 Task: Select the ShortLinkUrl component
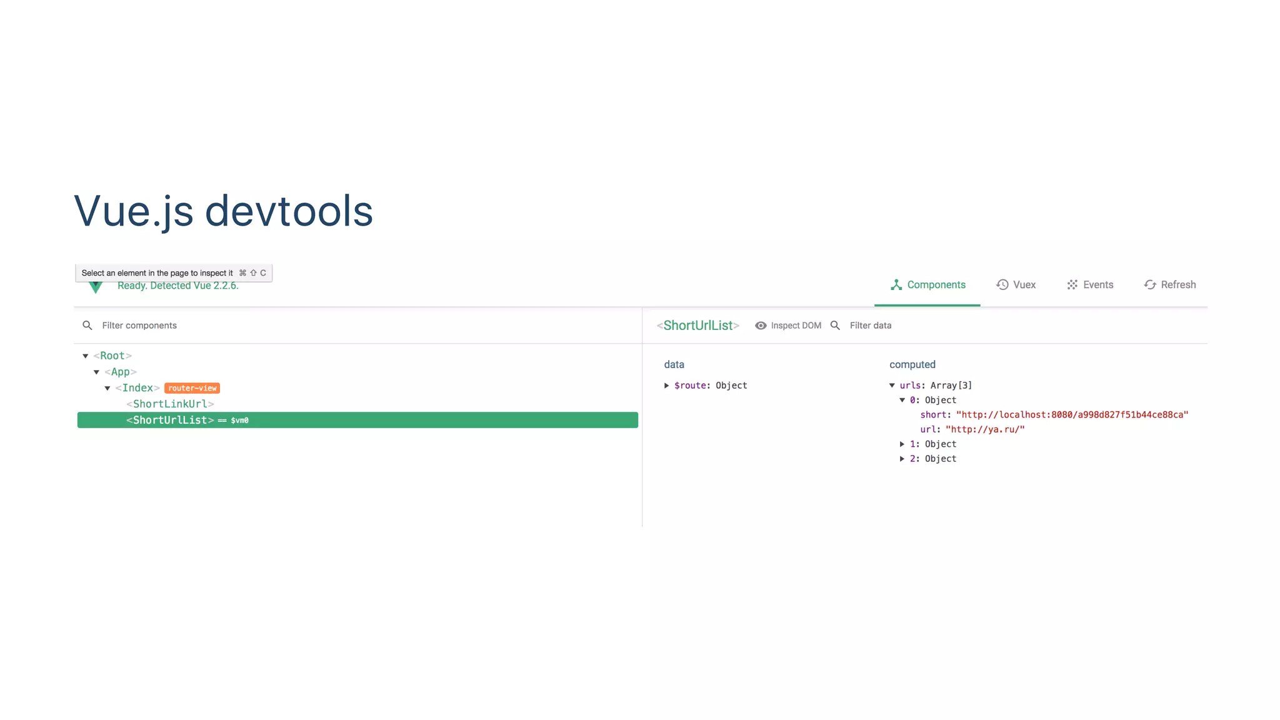click(x=170, y=404)
